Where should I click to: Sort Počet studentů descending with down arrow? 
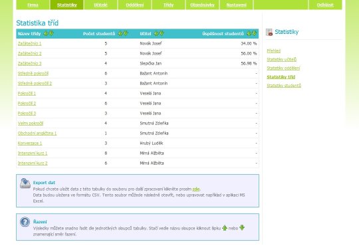point(126,33)
